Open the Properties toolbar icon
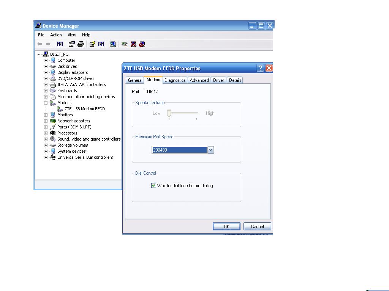This screenshot has width=389, height=291. [71, 44]
